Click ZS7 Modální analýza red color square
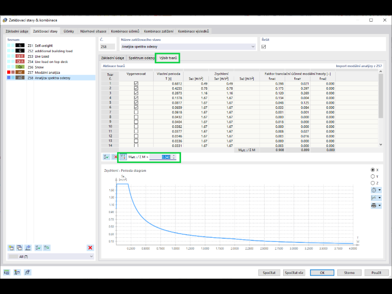The width and height of the screenshot is (392, 294). (x=9, y=72)
